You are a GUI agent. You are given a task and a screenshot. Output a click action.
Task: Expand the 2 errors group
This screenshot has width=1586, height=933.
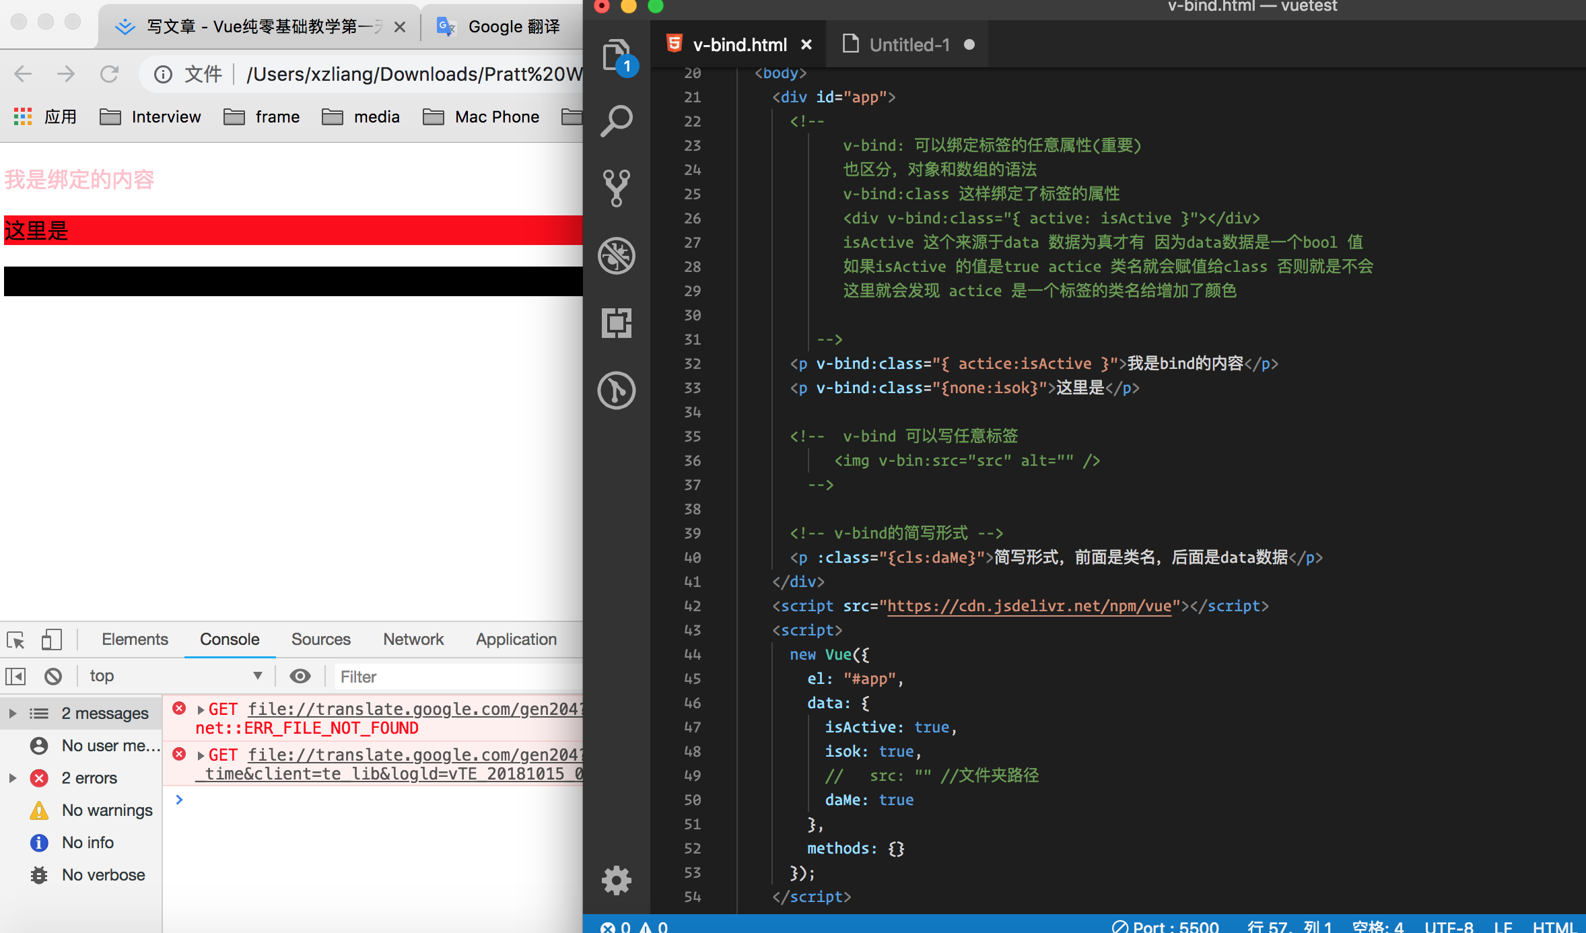click(13, 777)
